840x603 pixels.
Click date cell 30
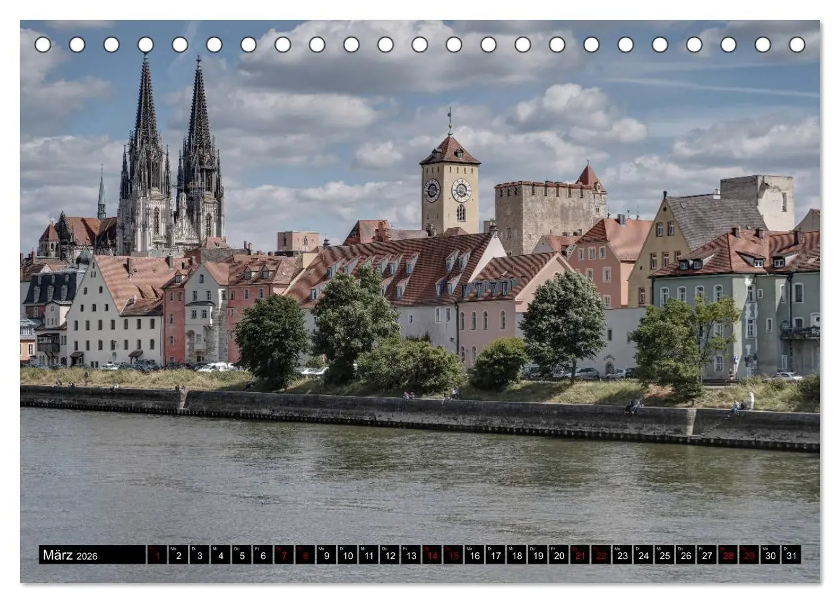tap(769, 555)
